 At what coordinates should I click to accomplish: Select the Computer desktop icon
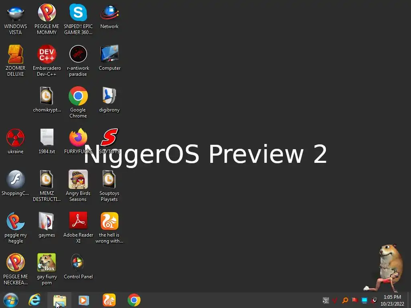109,58
